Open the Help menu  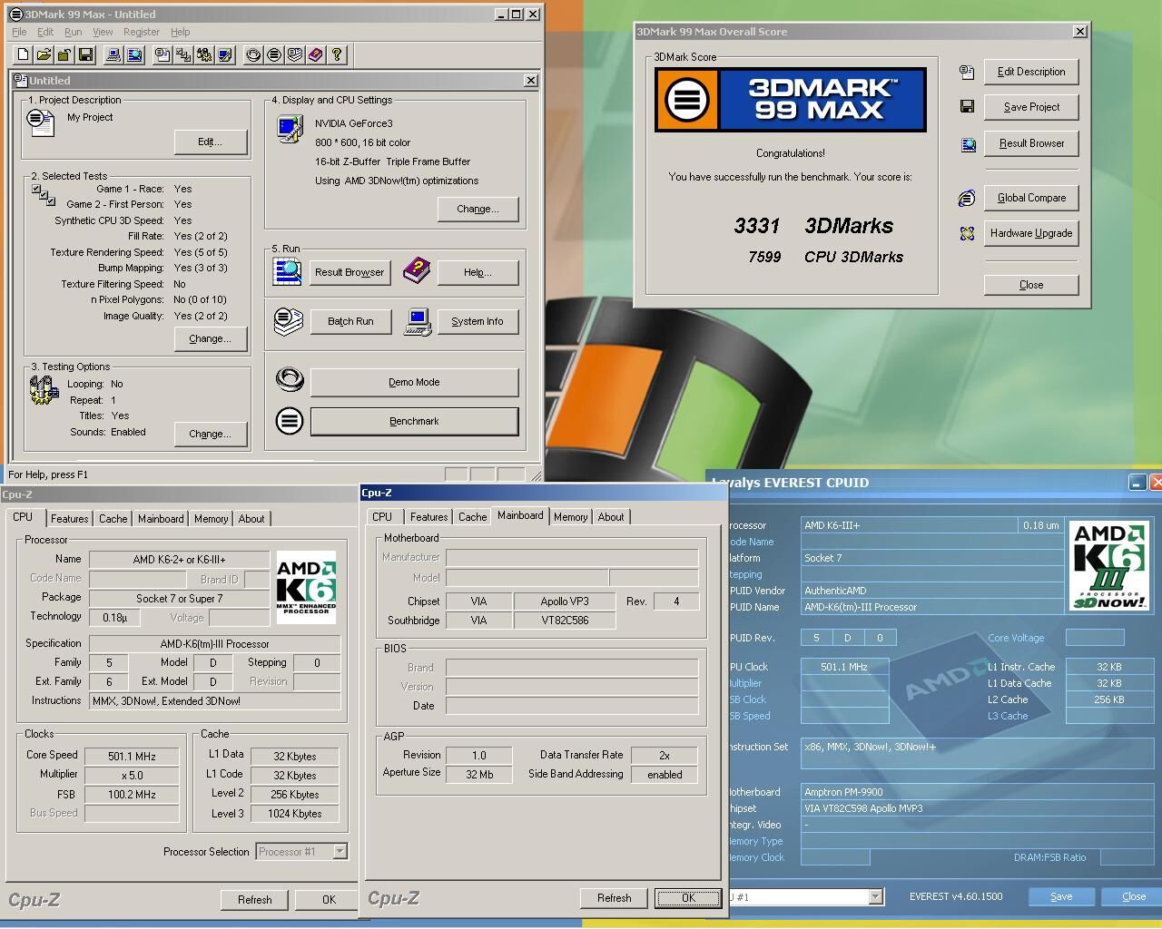pos(181,32)
